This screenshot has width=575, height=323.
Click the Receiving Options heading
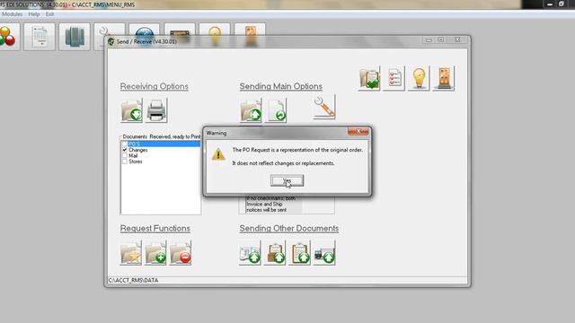click(x=155, y=86)
